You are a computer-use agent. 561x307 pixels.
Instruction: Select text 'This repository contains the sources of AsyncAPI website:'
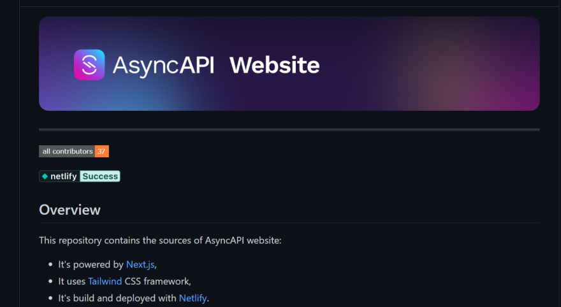[x=160, y=241]
